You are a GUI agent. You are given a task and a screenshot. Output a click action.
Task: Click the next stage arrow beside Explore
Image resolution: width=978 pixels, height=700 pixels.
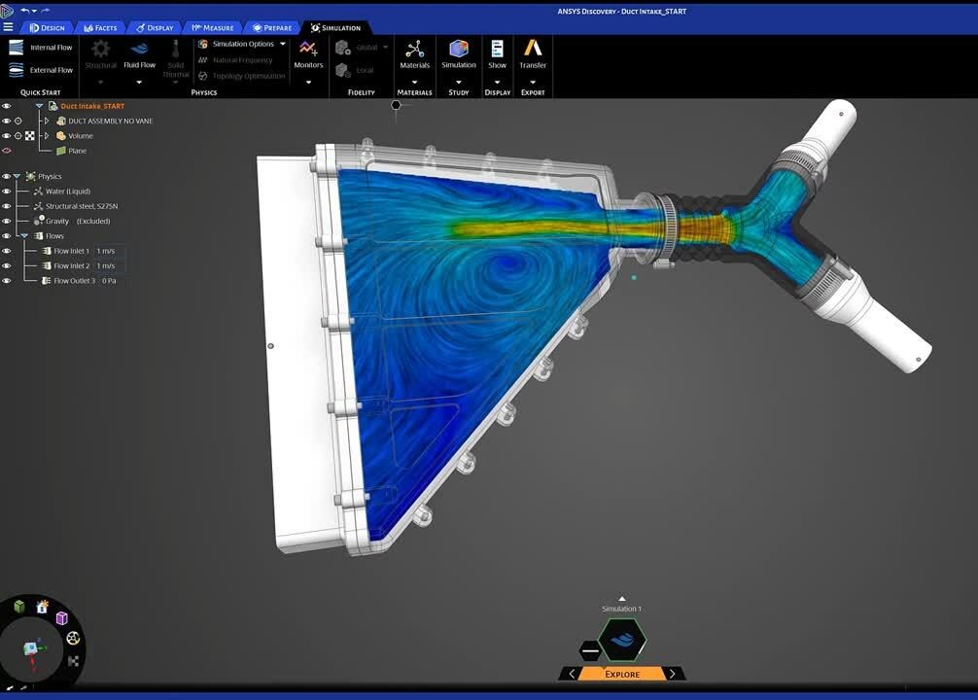tap(673, 674)
